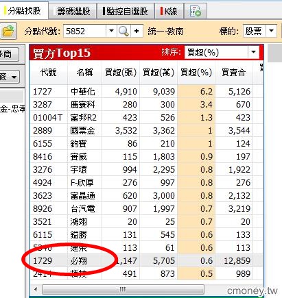The width and height of the screenshot is (282, 298).
Task: Click the 鴻翊 name cell
Action: coord(78,222)
